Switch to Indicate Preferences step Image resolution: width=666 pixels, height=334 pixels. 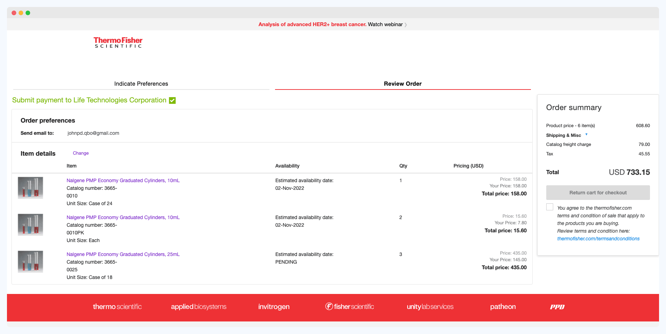[x=141, y=84]
